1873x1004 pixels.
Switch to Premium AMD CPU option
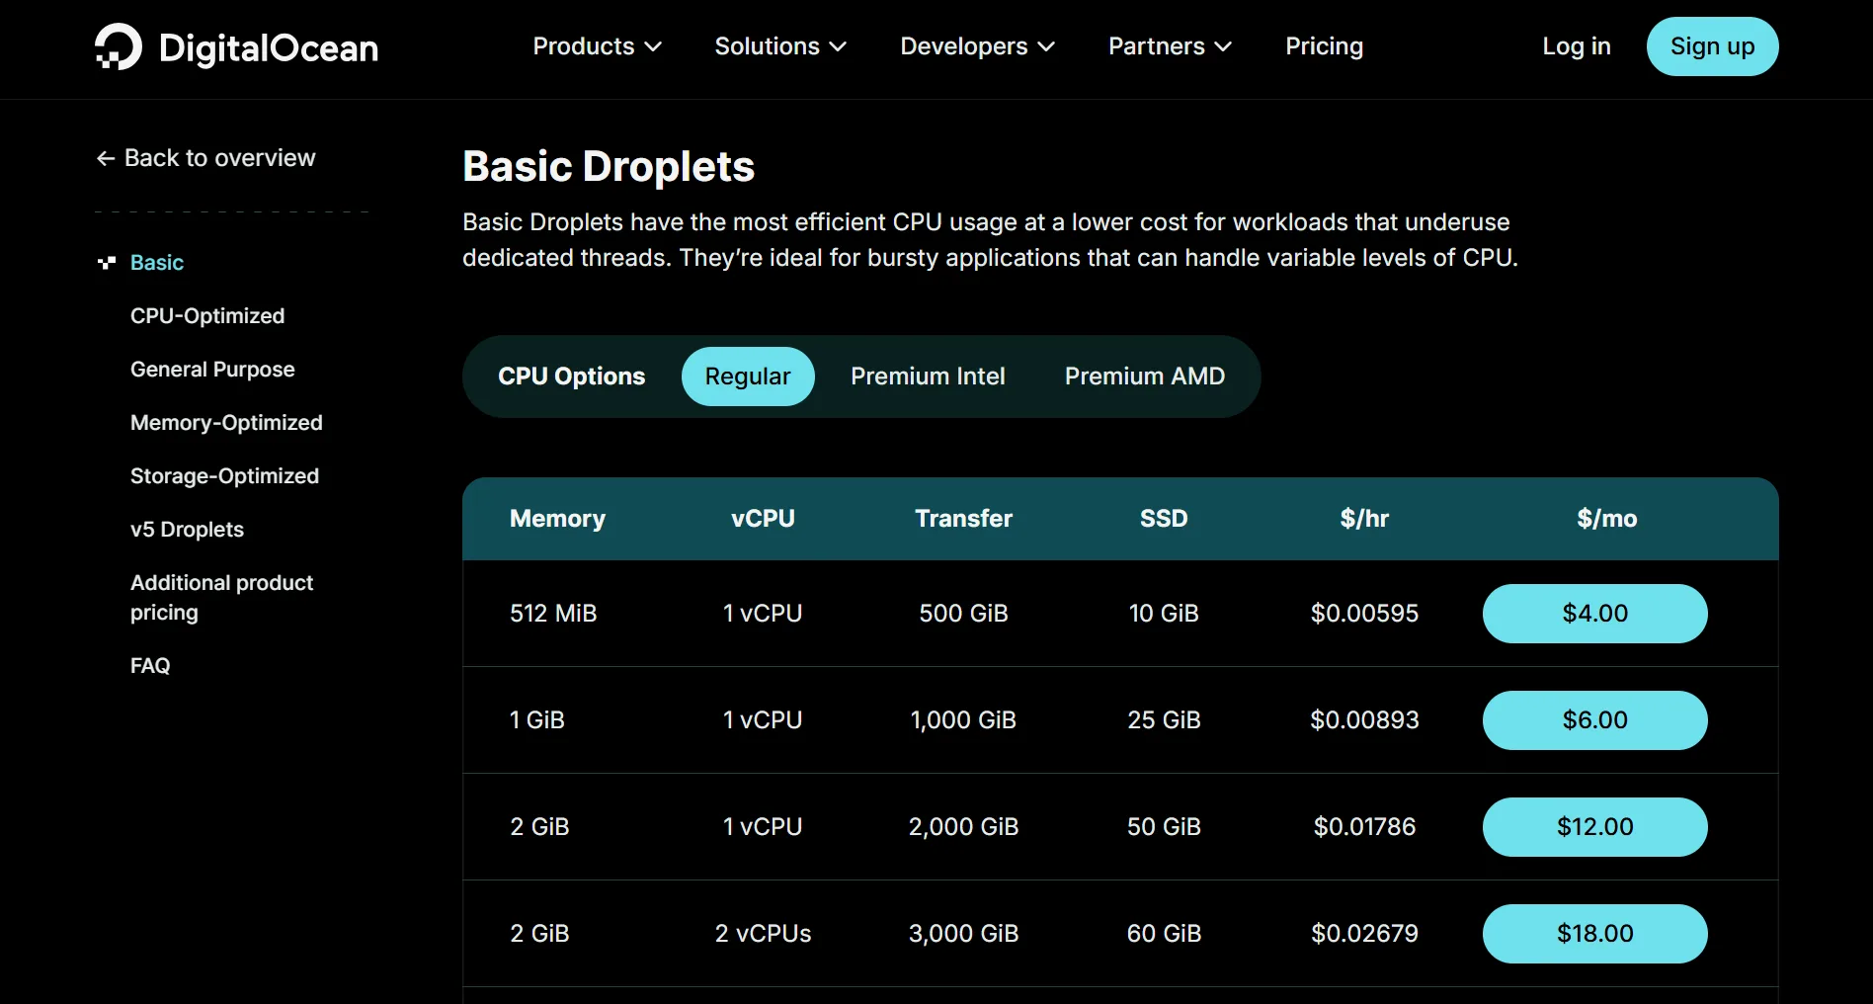[1144, 376]
